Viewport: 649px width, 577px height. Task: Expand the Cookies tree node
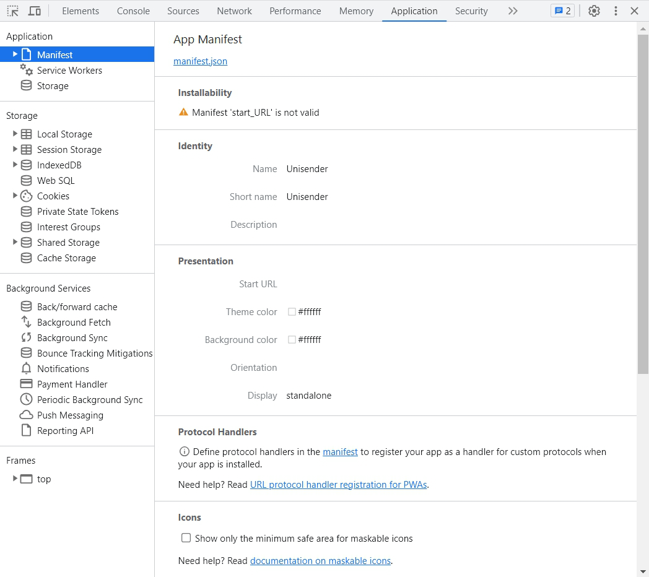(15, 195)
